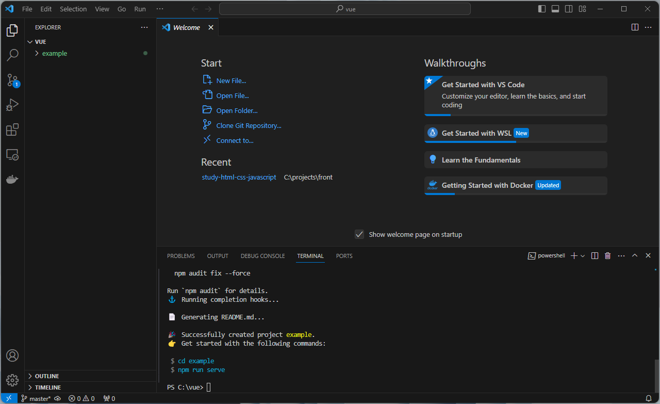Viewport: 660px width, 404px height.
Task: Click the errors and warnings status item
Action: pos(81,398)
